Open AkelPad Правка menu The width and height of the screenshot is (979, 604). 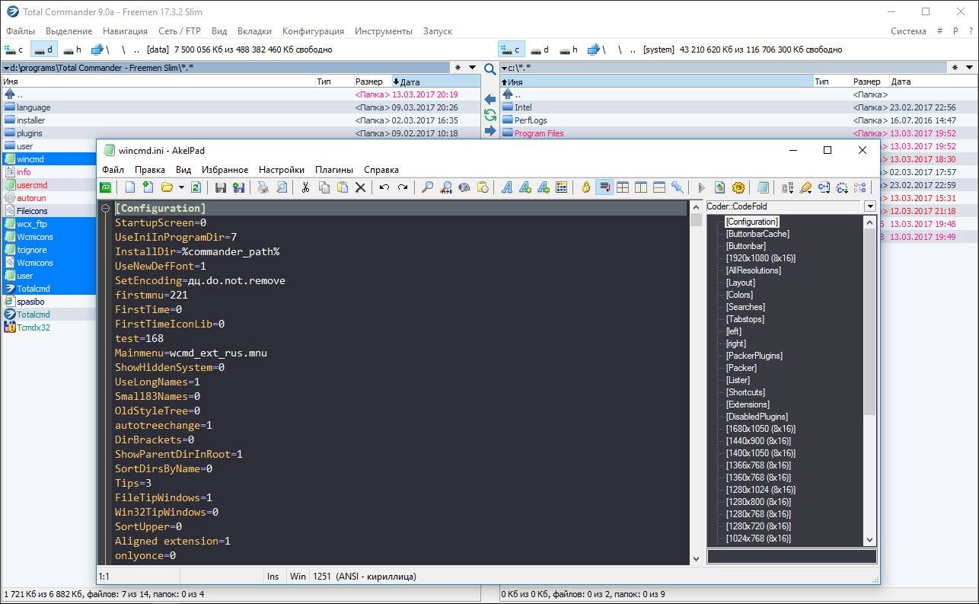click(x=150, y=170)
